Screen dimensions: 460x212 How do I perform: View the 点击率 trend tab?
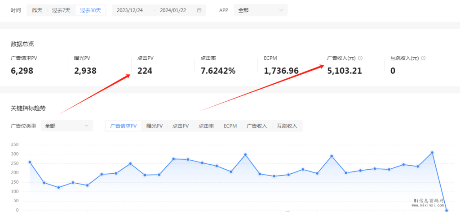tap(206, 126)
